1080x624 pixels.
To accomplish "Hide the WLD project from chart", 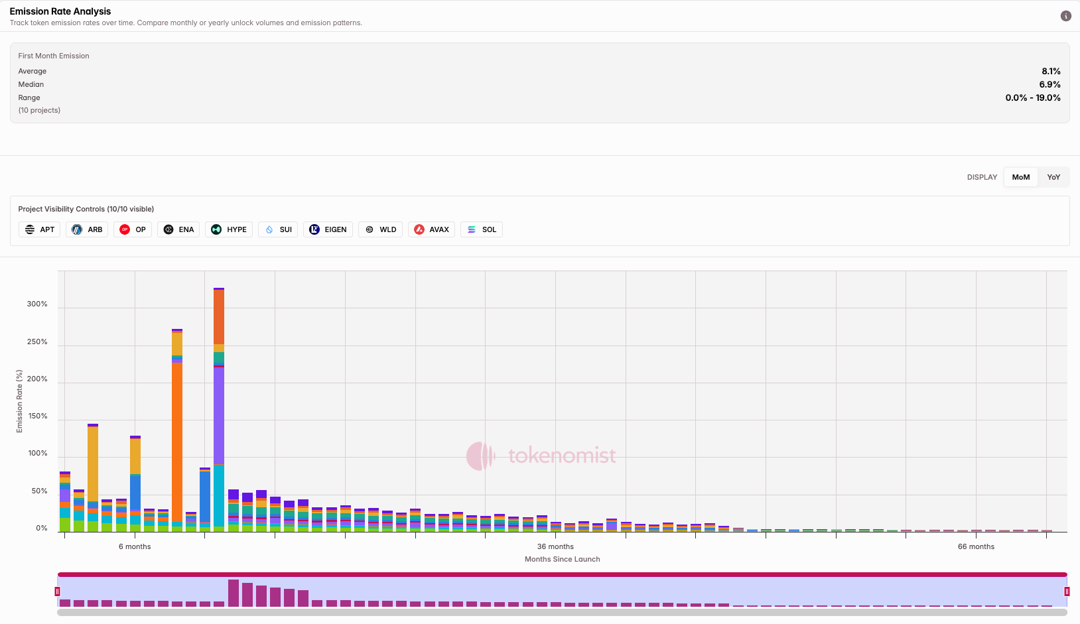I will pyautogui.click(x=381, y=229).
